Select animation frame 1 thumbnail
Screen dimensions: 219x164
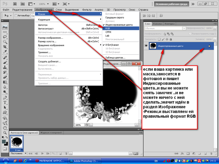click(x=17, y=142)
